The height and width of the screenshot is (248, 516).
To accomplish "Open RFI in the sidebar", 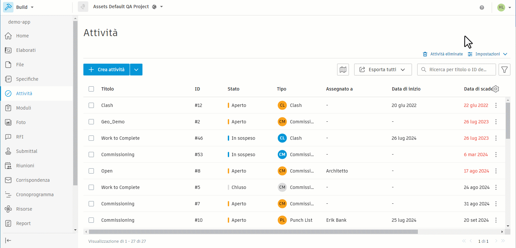I will coord(36,137).
